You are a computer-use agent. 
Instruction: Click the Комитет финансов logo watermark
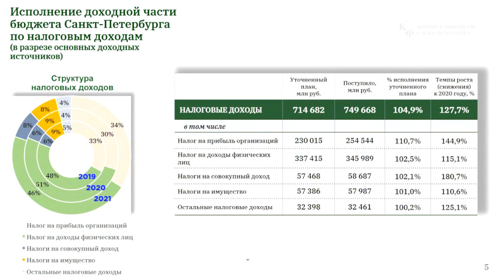(437, 30)
